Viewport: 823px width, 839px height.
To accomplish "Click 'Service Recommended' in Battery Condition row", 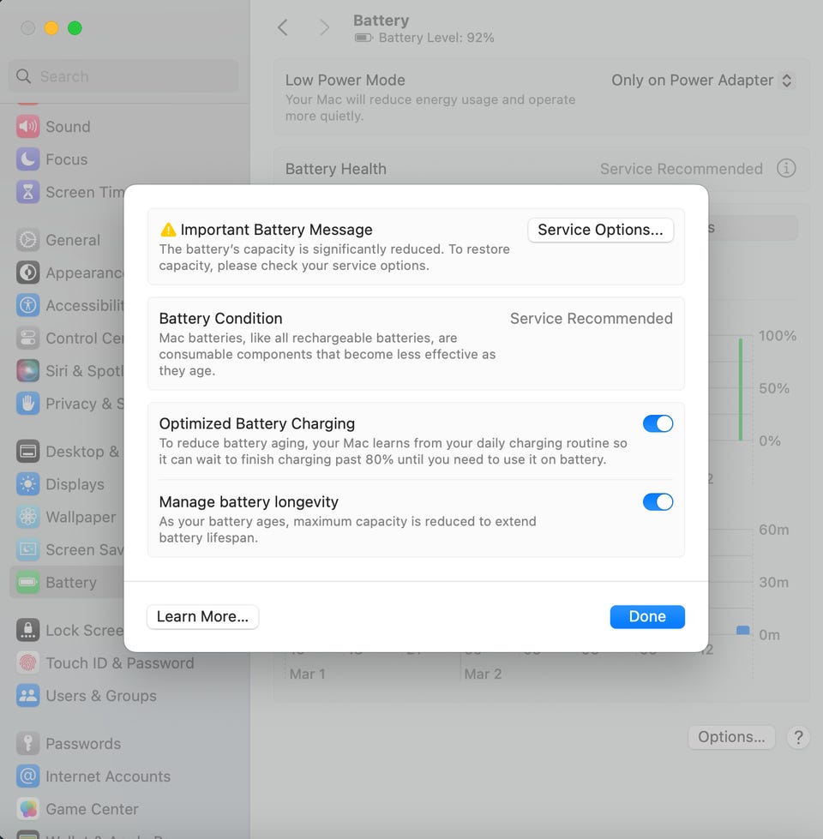I will [592, 318].
